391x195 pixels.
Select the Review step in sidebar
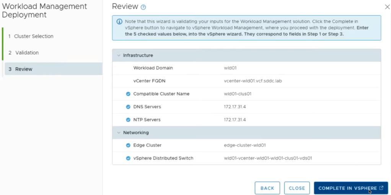[x=24, y=69]
